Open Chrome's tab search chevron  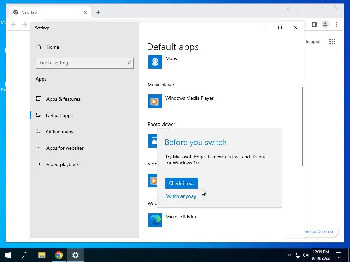pyautogui.click(x=288, y=9)
